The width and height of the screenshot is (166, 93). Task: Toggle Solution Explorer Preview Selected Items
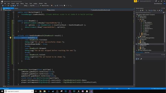[161, 10]
